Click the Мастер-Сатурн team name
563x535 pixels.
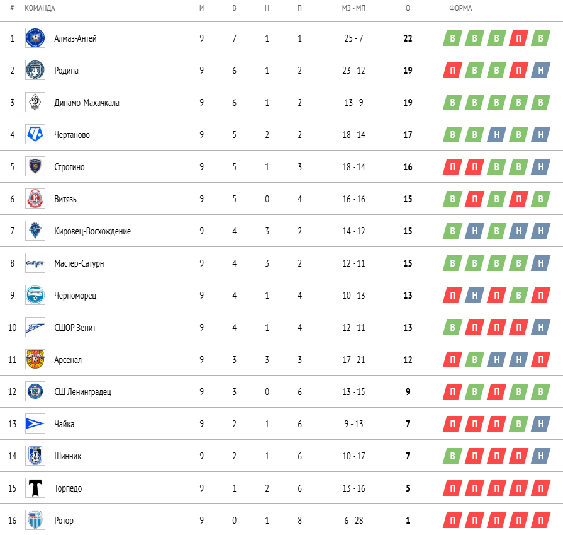(79, 263)
